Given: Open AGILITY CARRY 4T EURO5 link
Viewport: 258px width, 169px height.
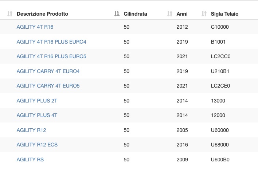Looking at the screenshot, I should tap(48, 86).
